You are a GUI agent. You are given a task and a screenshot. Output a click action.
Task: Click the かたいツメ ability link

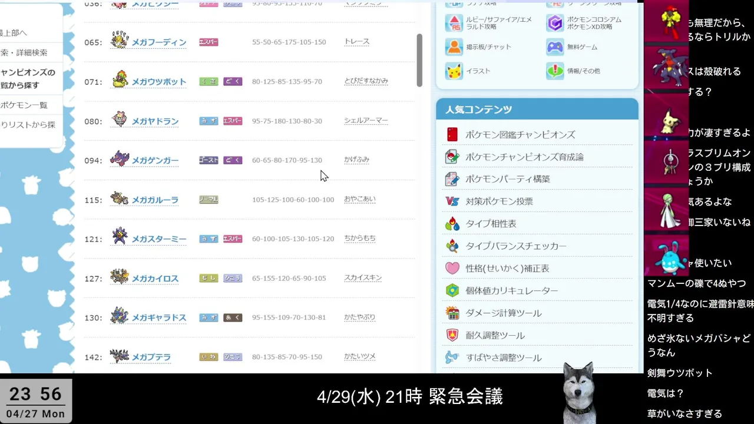[x=360, y=356]
